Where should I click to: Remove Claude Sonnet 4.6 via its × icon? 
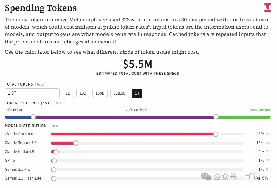click(267, 143)
